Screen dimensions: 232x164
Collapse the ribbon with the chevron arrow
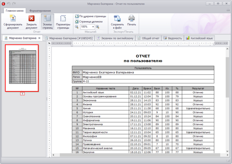228,10
